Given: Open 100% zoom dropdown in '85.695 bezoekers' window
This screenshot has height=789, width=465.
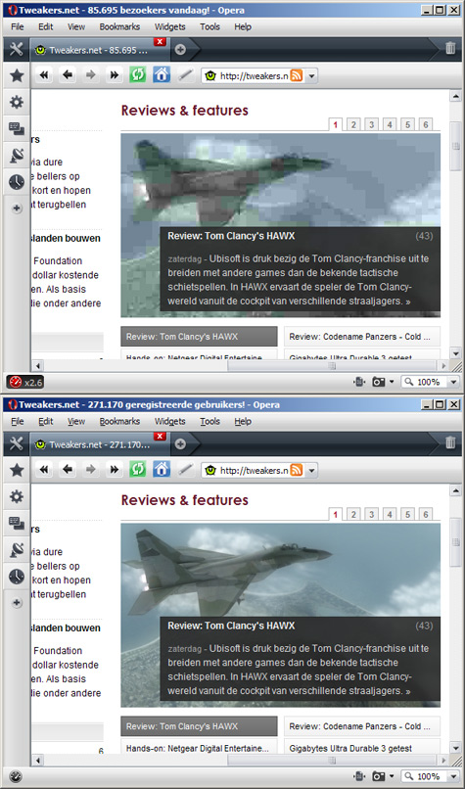Looking at the screenshot, I should [x=453, y=383].
